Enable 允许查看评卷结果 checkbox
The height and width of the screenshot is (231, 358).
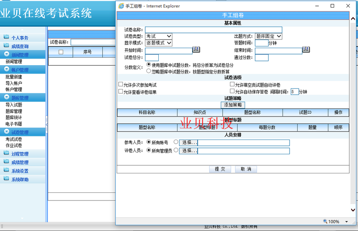click(x=121, y=91)
